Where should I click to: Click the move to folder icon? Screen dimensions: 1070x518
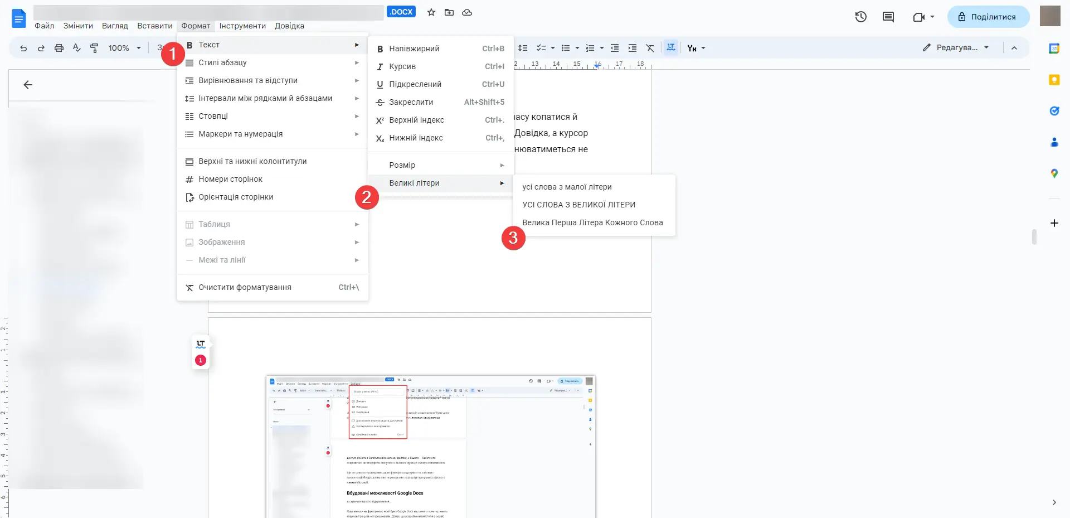click(x=449, y=12)
